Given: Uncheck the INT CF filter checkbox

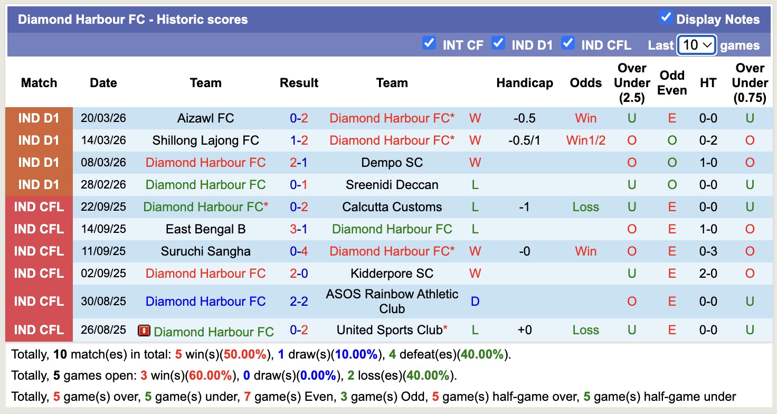Looking at the screenshot, I should point(429,43).
